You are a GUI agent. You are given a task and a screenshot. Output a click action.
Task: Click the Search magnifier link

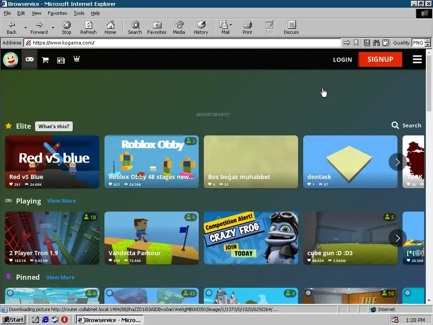pos(406,125)
